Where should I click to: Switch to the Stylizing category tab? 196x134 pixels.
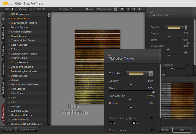(3, 51)
